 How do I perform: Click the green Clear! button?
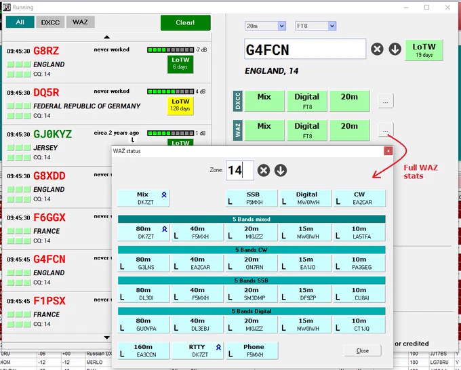[185, 22]
